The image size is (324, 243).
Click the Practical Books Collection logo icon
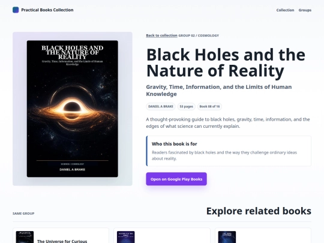(16, 10)
